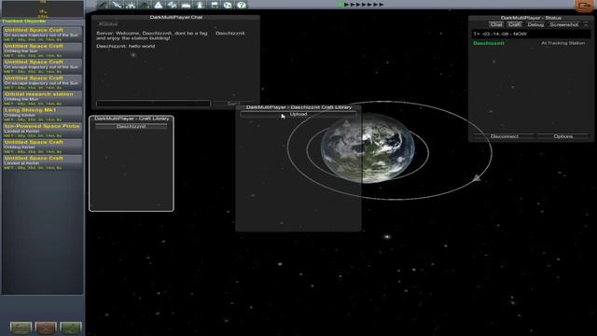Click the red Terminate vessel button
The width and height of the screenshot is (597, 336).
pos(46,328)
